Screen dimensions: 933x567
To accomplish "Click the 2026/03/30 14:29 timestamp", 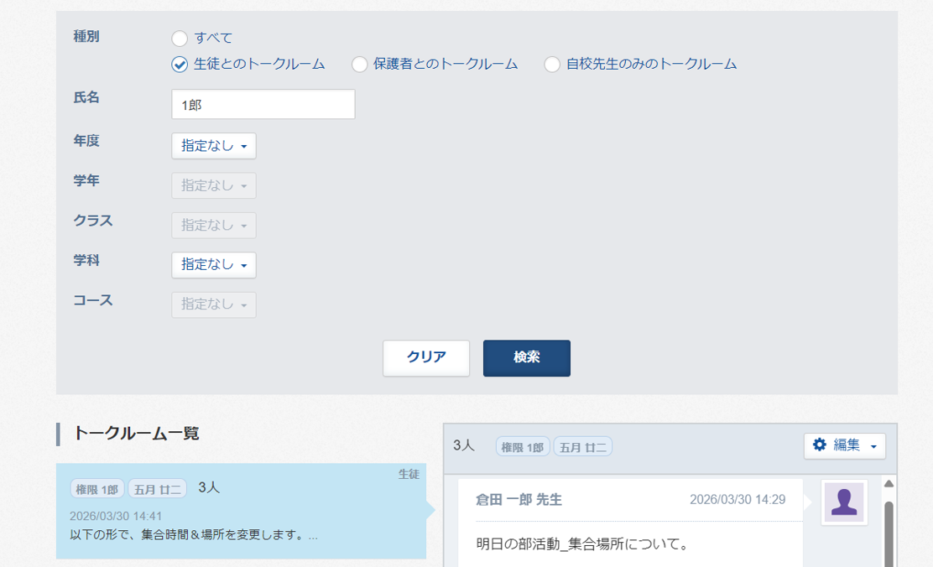I will click(x=738, y=500).
